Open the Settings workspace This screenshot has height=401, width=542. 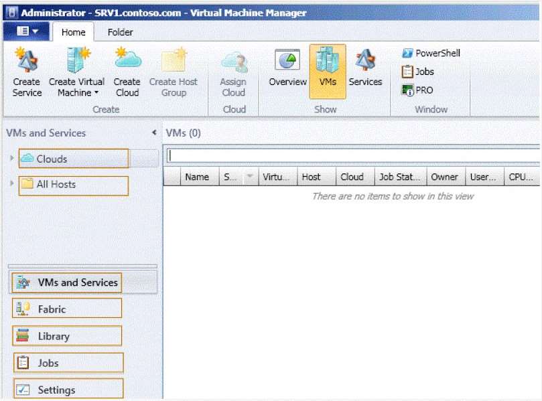pos(68,388)
